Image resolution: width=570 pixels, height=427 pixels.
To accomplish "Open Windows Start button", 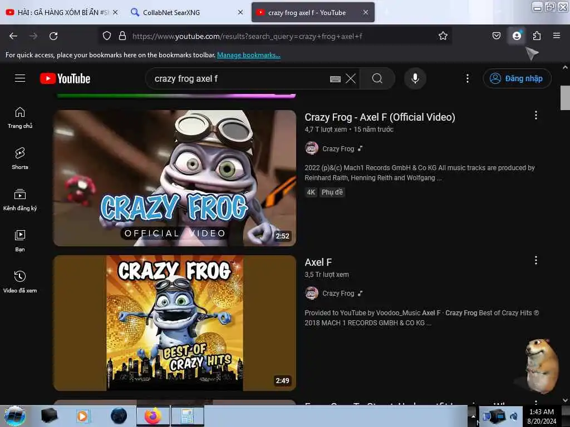I will pos(14,416).
